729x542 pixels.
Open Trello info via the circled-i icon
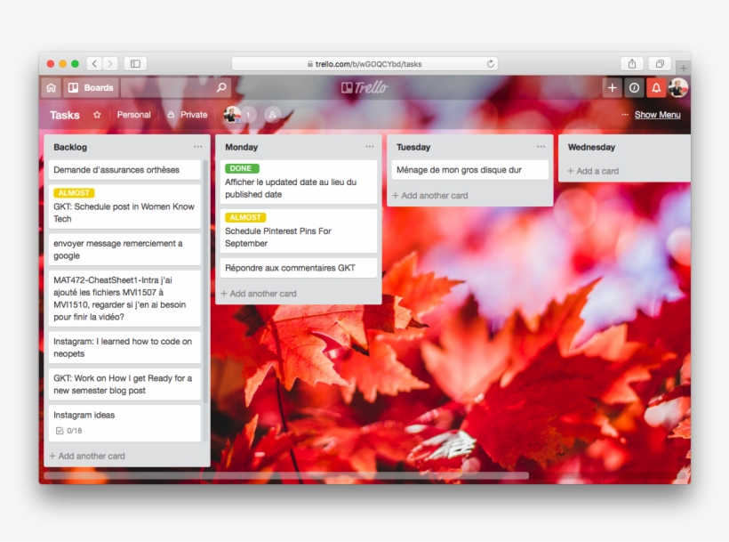[x=634, y=87]
